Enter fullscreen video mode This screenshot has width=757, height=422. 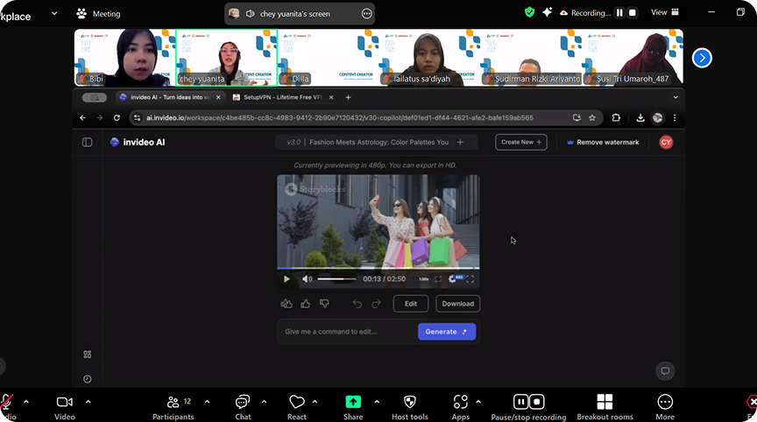coord(470,278)
